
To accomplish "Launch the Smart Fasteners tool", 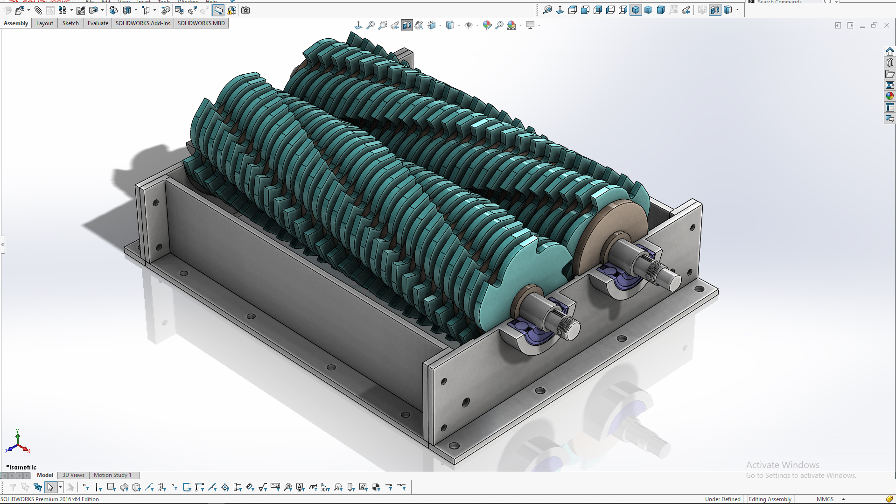I will coord(81,10).
